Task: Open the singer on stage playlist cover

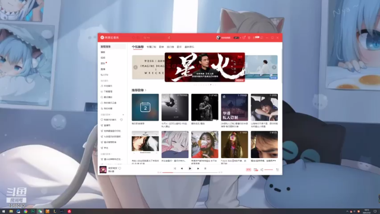Action: 205,107
